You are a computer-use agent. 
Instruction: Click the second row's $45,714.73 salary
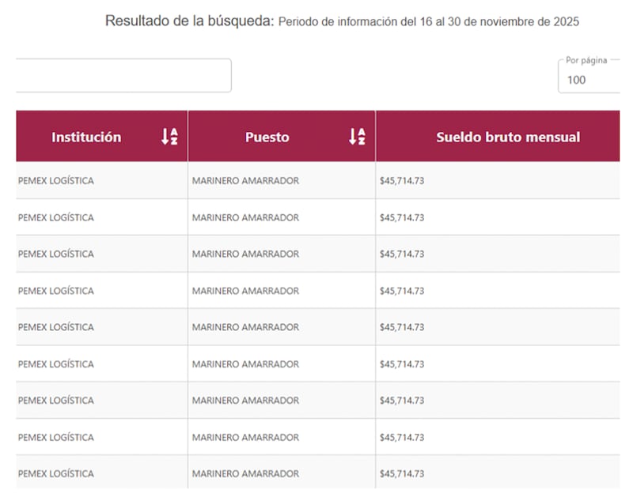(402, 217)
